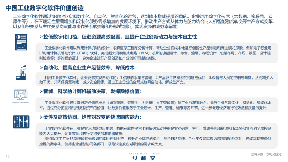
Task: Select the title 中国工业数字化软件价值创造
Action: pyautogui.click(x=45, y=8)
